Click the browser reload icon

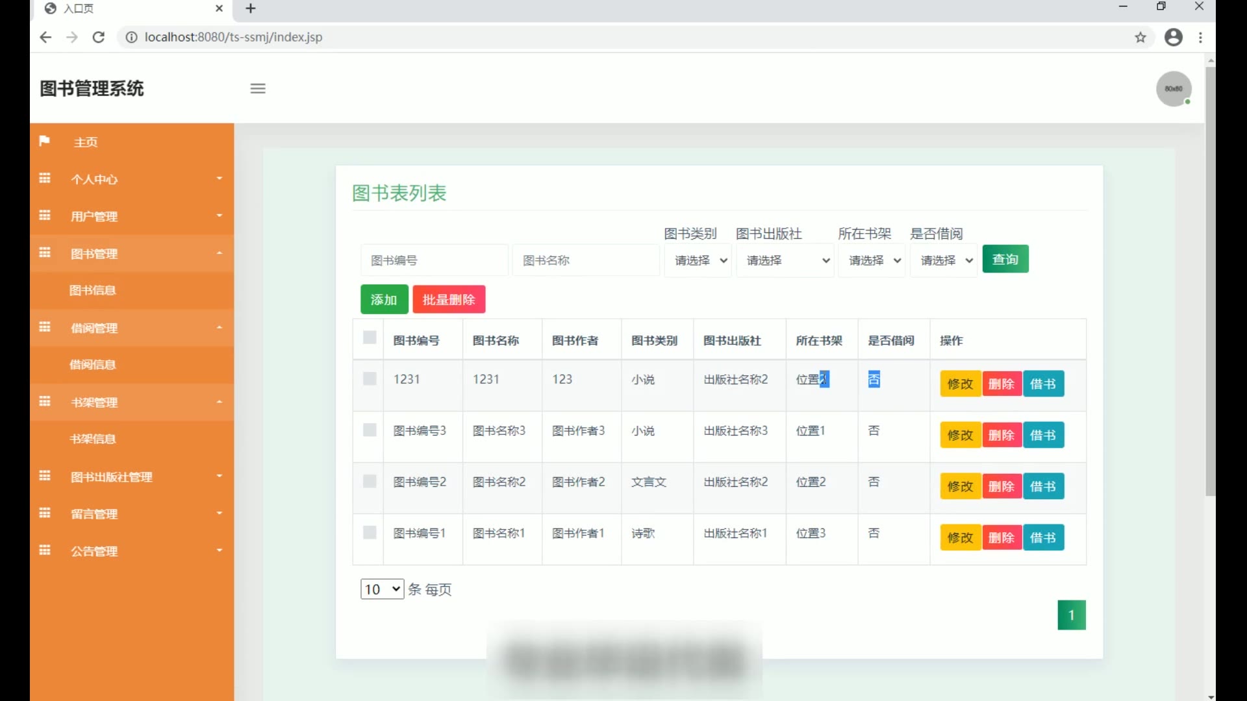(99, 38)
